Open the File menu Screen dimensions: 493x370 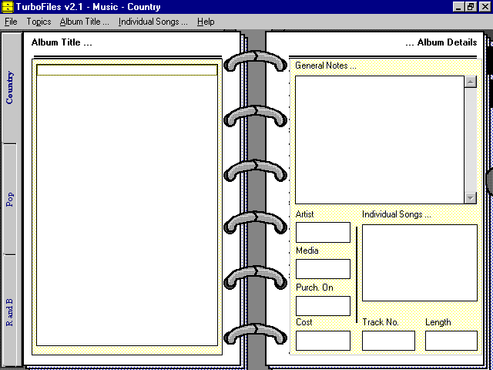click(11, 22)
